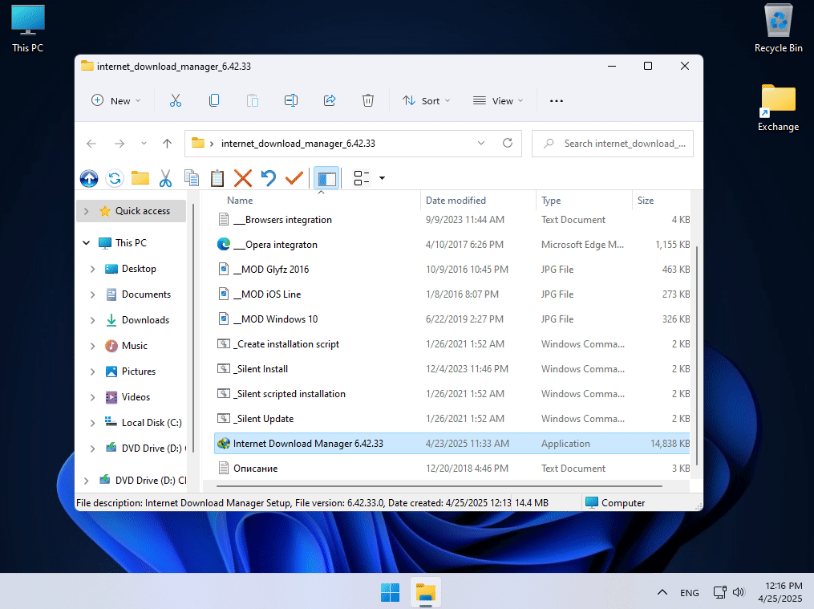Expand the Desktop tree node chevron
The image size is (814, 609).
(x=92, y=269)
